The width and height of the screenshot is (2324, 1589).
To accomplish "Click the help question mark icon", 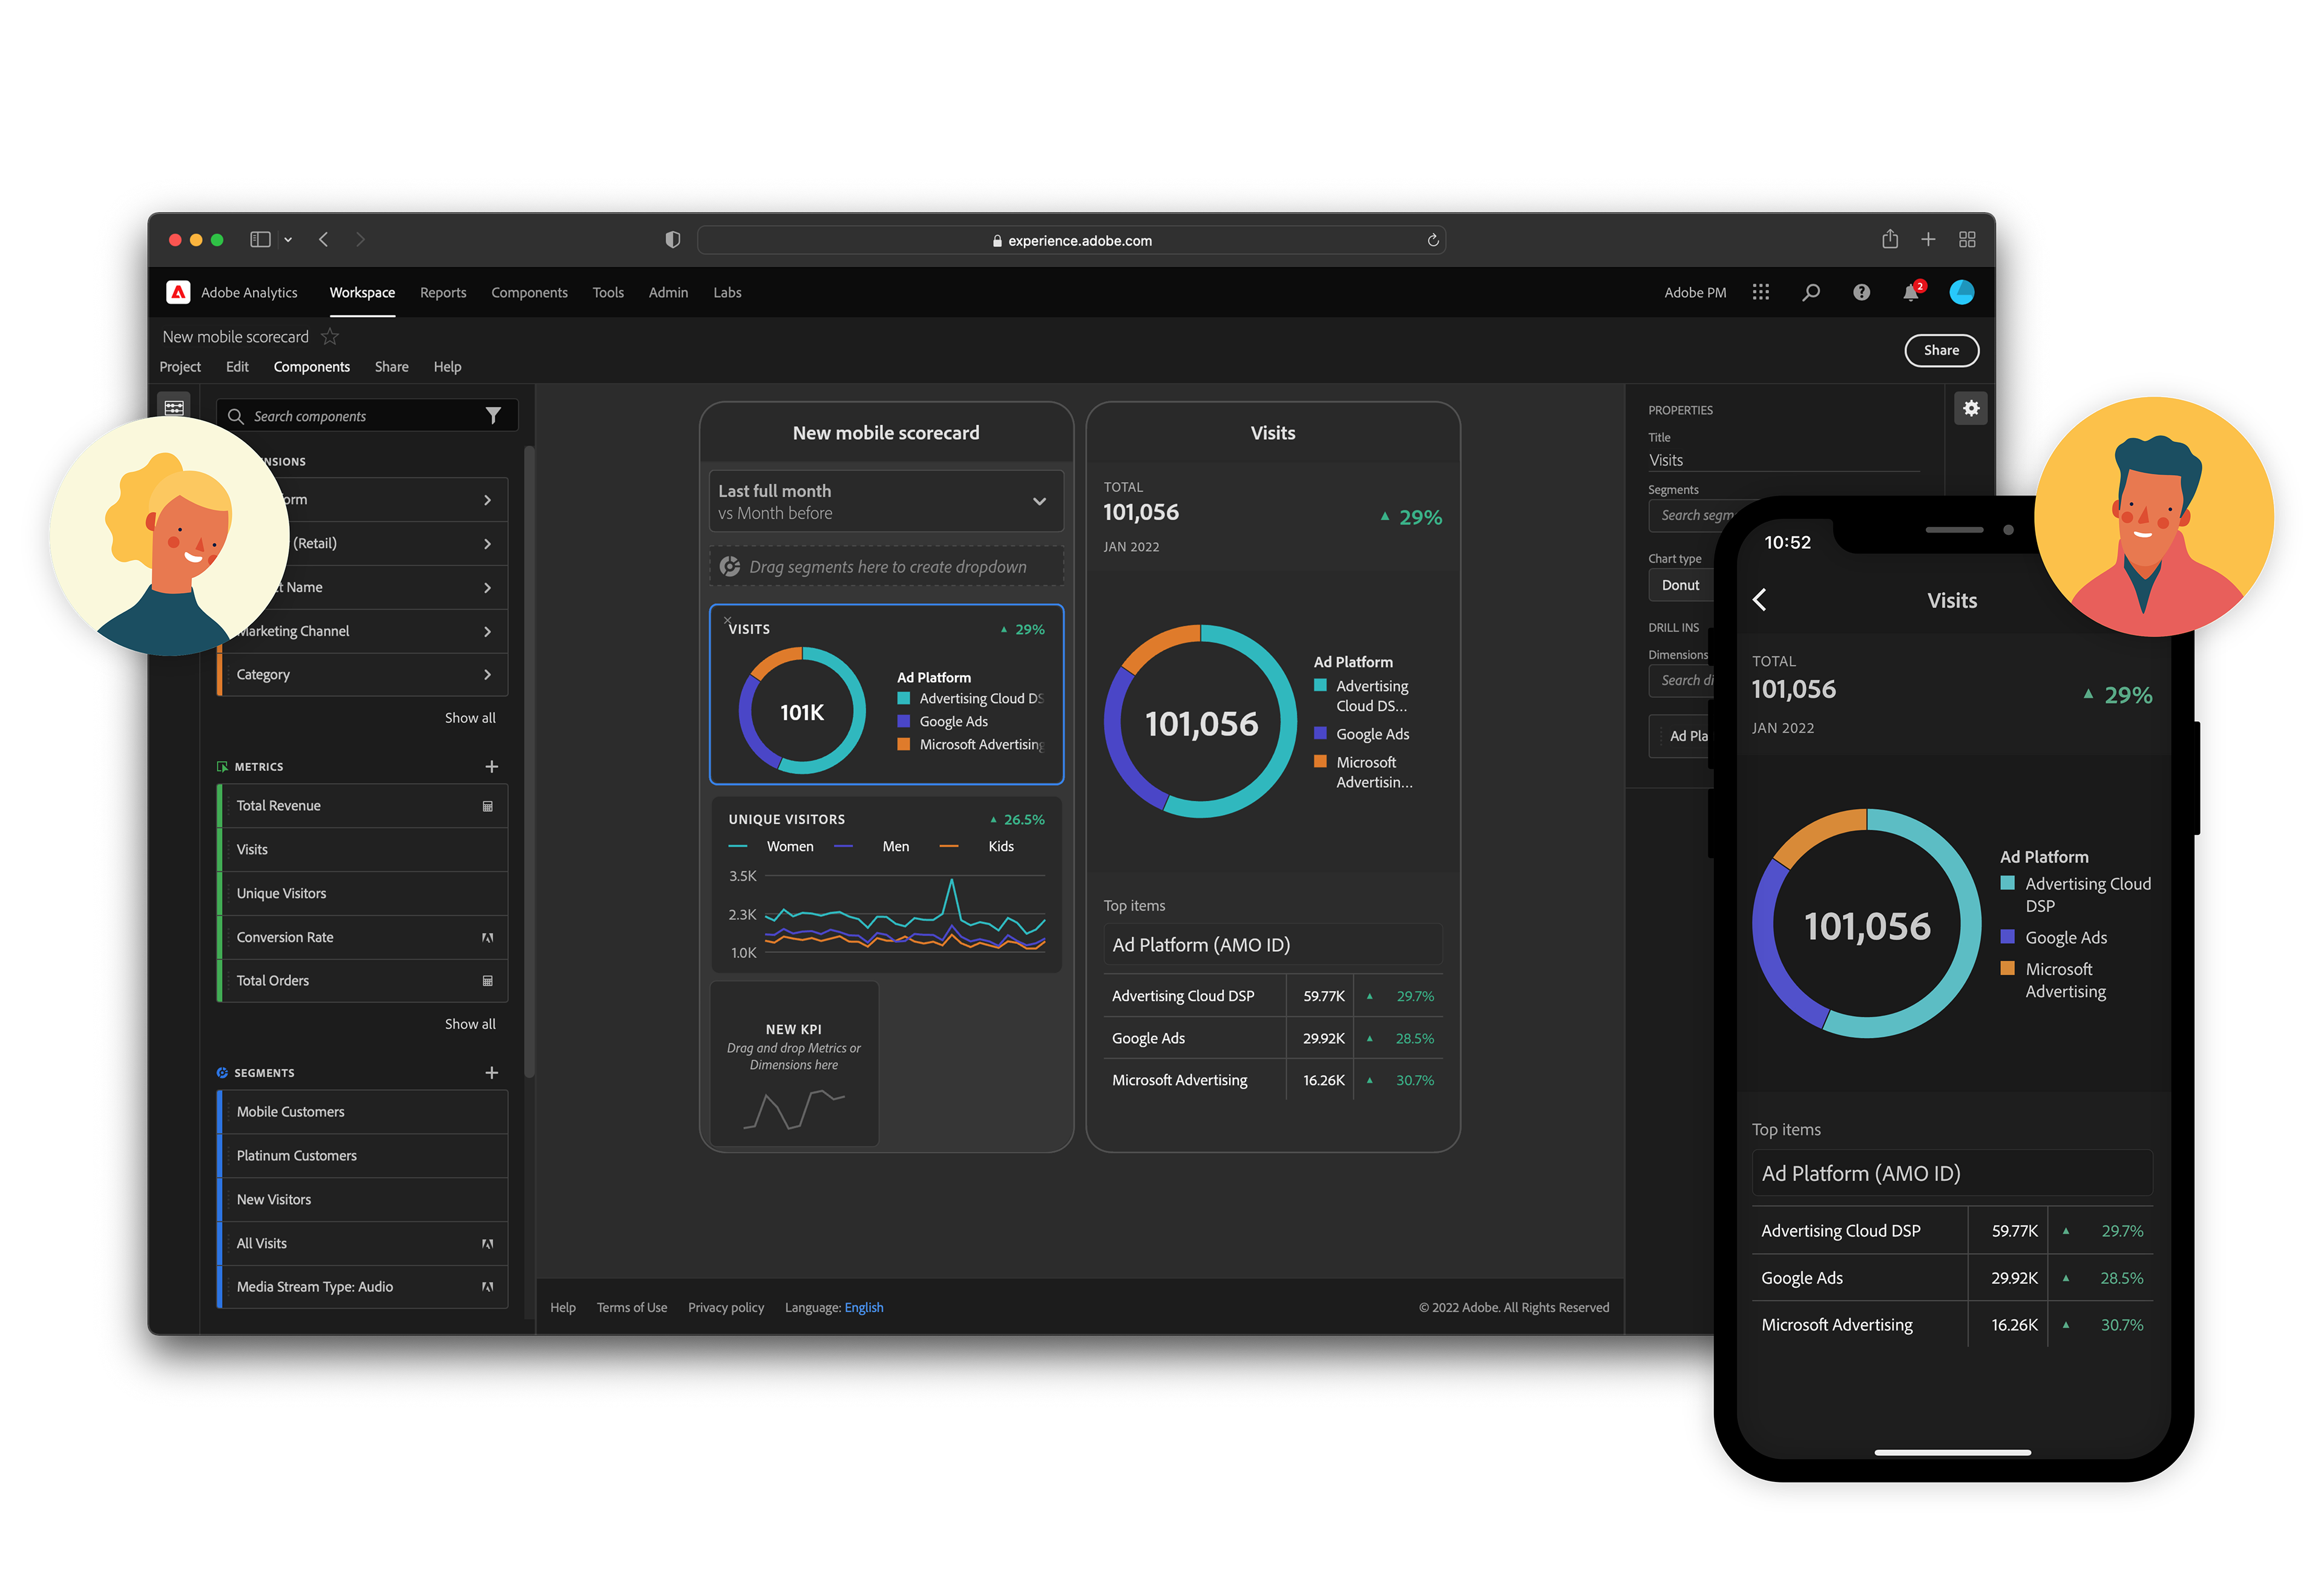I will point(1861,293).
